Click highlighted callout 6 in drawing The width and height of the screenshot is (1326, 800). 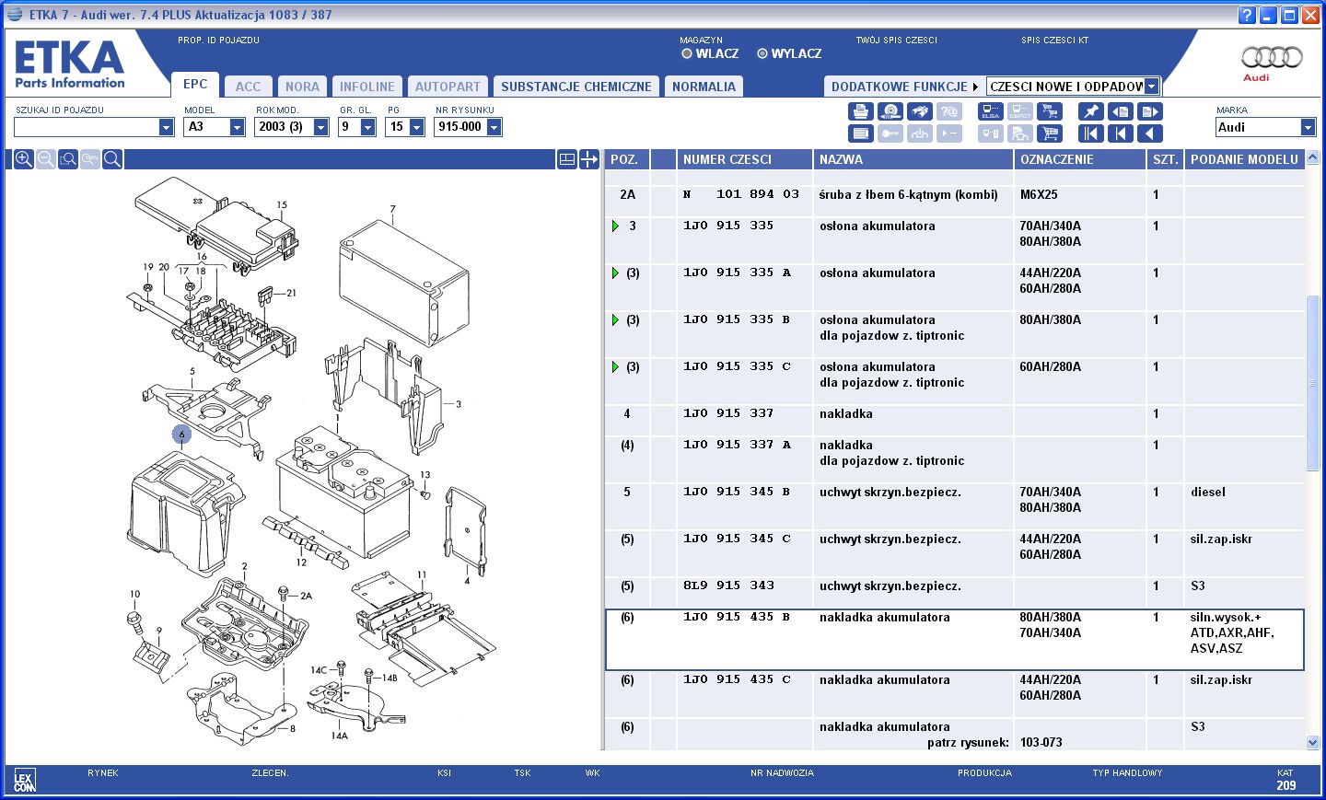181,434
